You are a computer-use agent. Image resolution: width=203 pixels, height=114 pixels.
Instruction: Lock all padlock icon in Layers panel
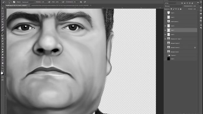tap(181, 9)
